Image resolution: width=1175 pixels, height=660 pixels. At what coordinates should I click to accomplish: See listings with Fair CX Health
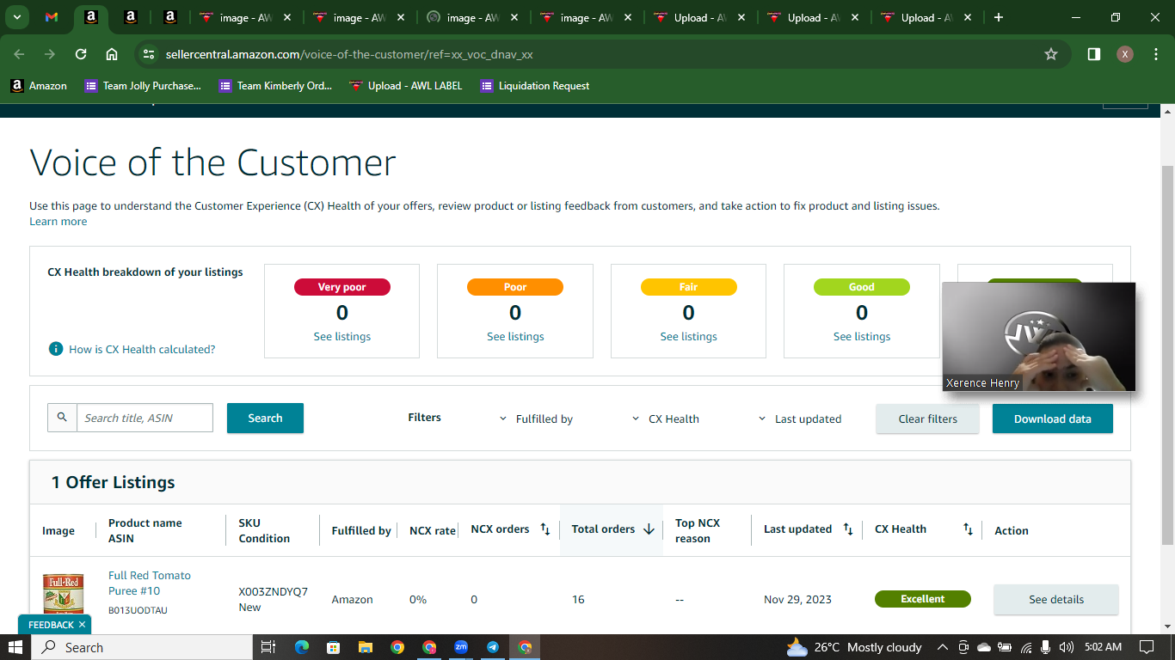point(688,337)
